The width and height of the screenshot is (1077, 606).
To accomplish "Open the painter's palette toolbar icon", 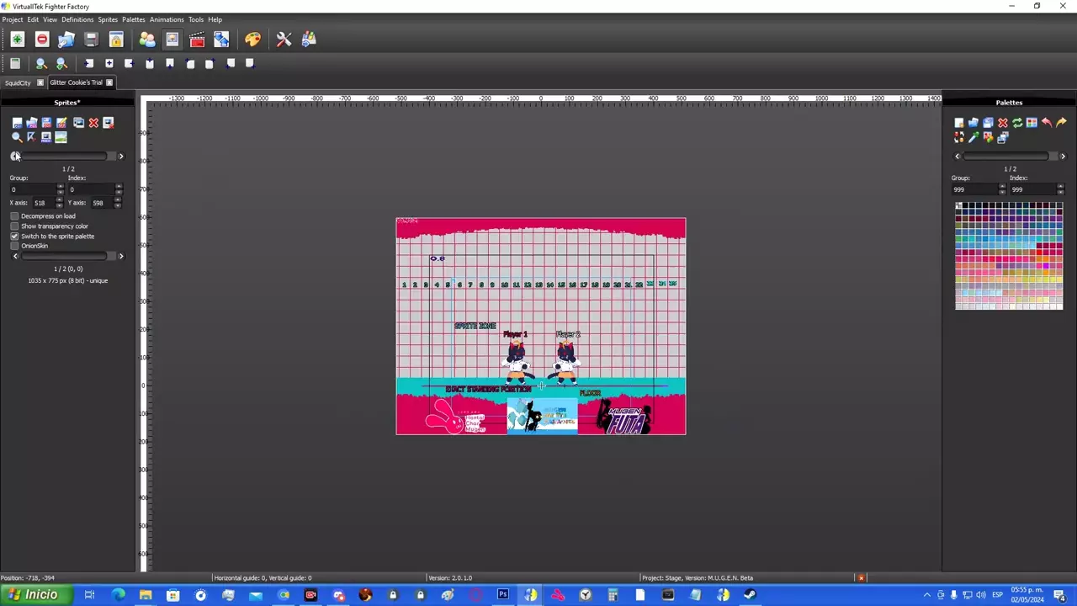I will tap(252, 40).
